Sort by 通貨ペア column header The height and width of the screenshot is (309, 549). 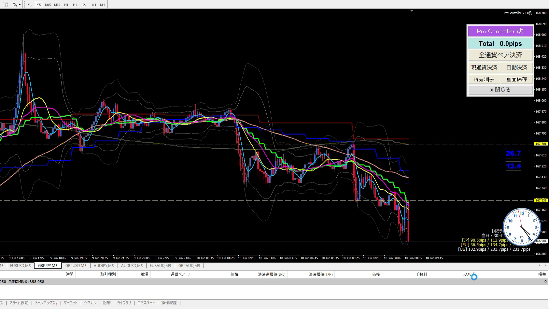tap(177, 274)
